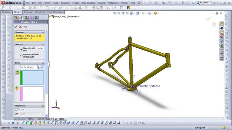Open the Simulation menu
The height and width of the screenshot is (130, 232).
click(65, 3)
